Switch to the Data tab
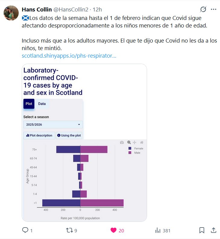Viewport: 220px width, 239px height. click(42, 104)
